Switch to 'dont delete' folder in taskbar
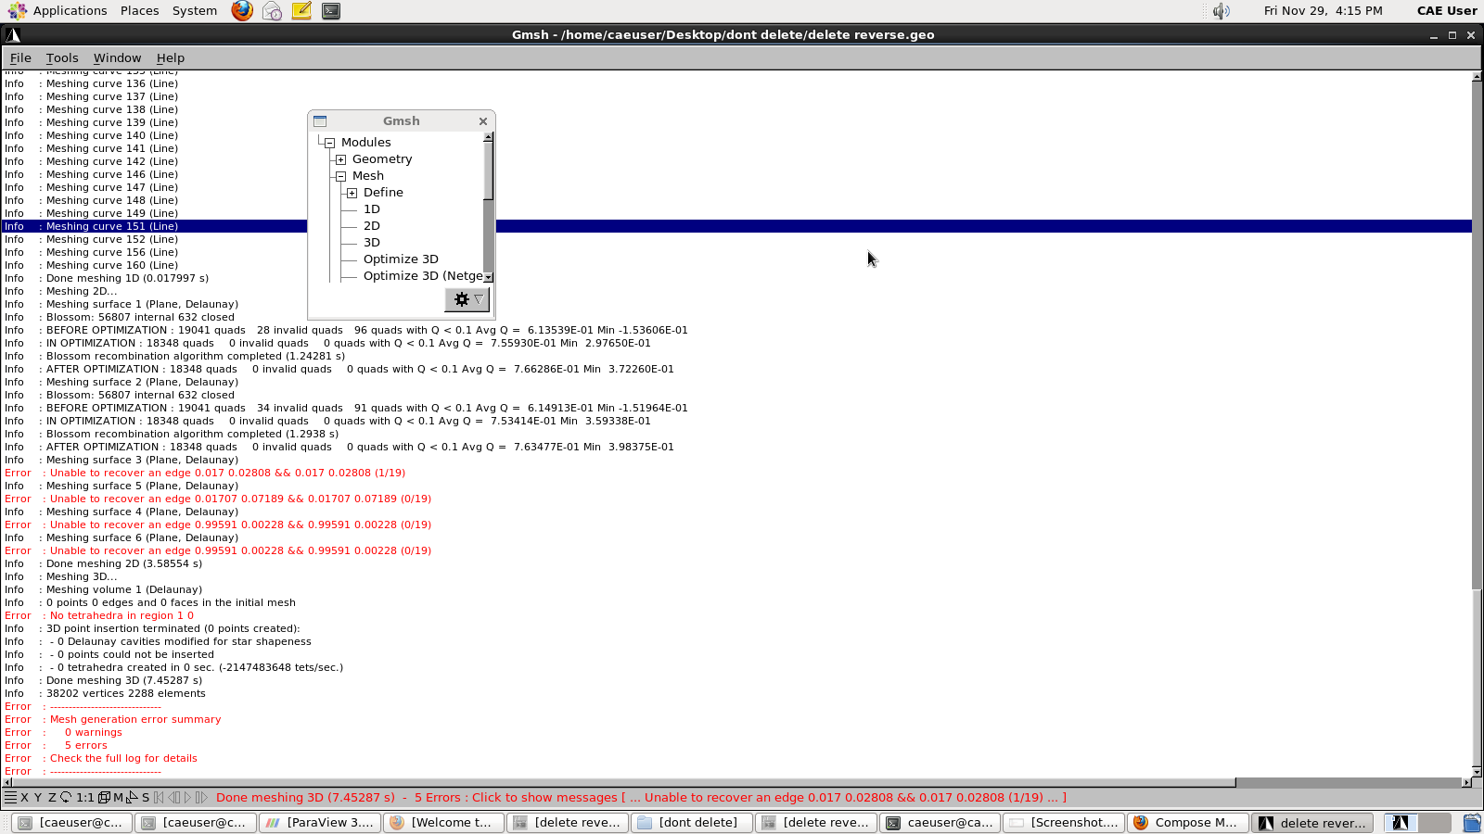Viewport: 1484px width, 834px height. (x=691, y=823)
